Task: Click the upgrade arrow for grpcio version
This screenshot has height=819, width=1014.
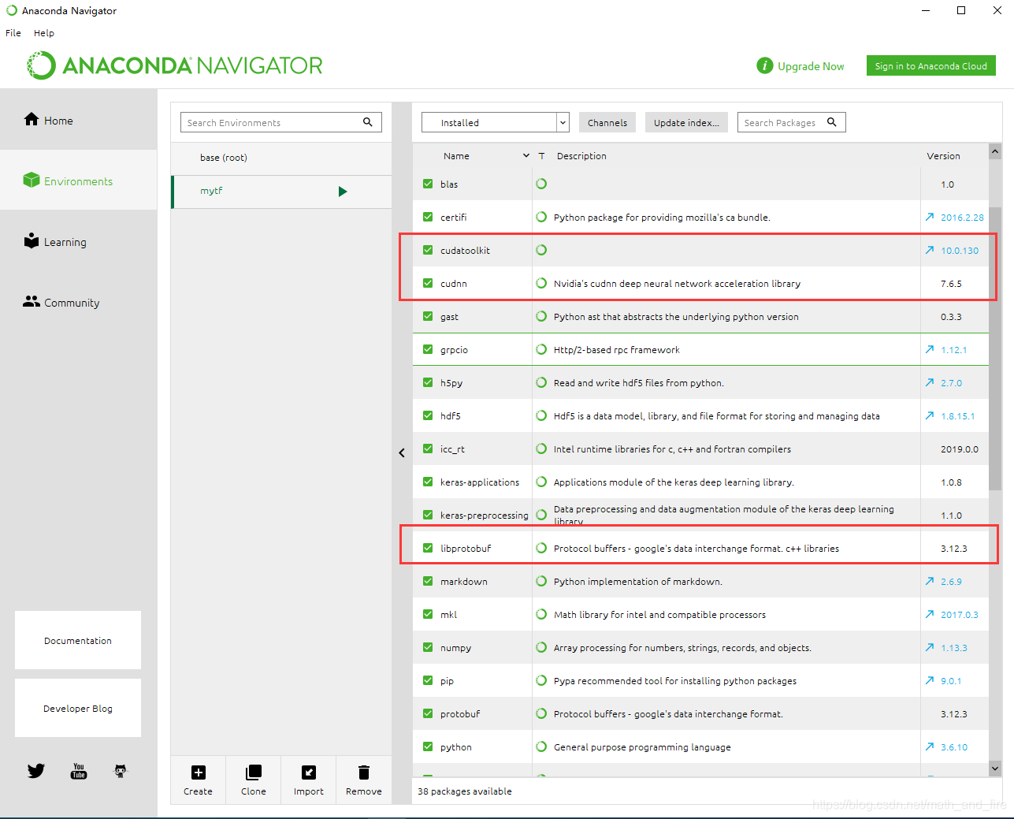Action: 930,349
